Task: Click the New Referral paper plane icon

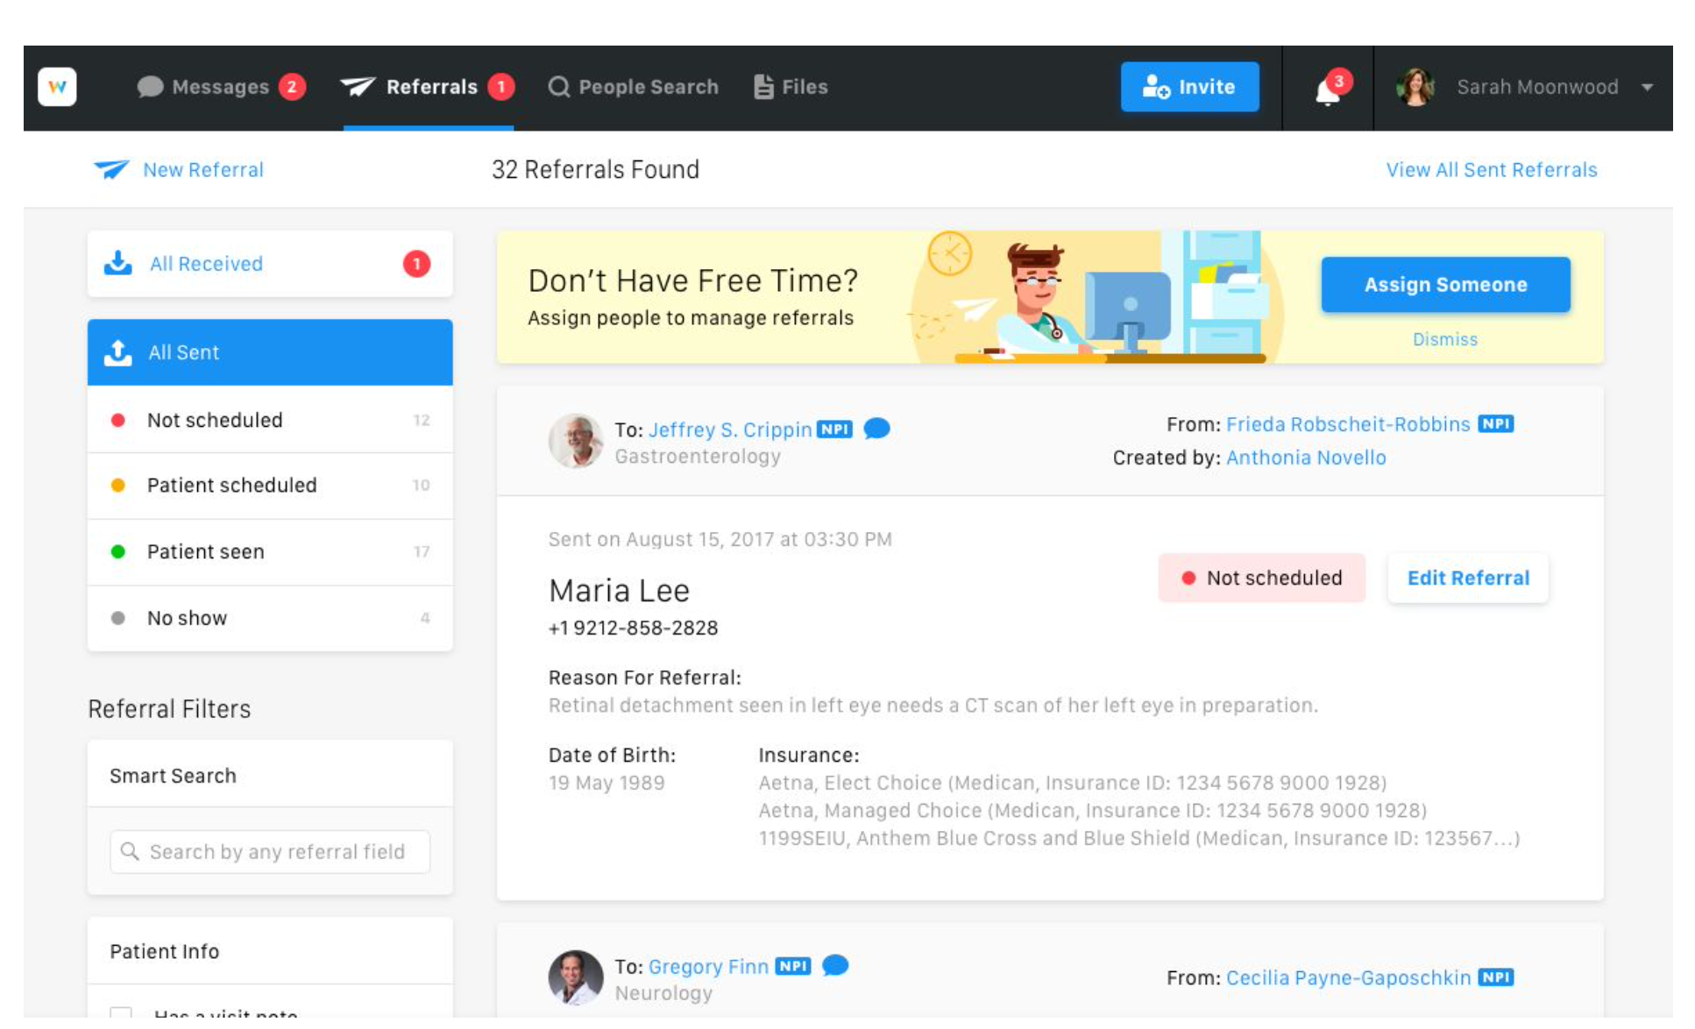Action: click(111, 169)
